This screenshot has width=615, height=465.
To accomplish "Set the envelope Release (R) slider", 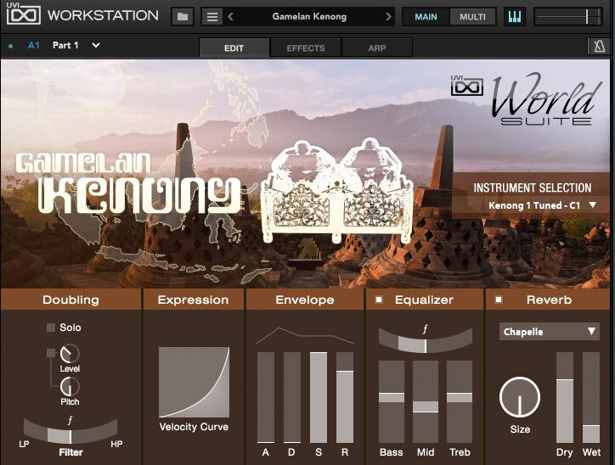I will click(345, 397).
